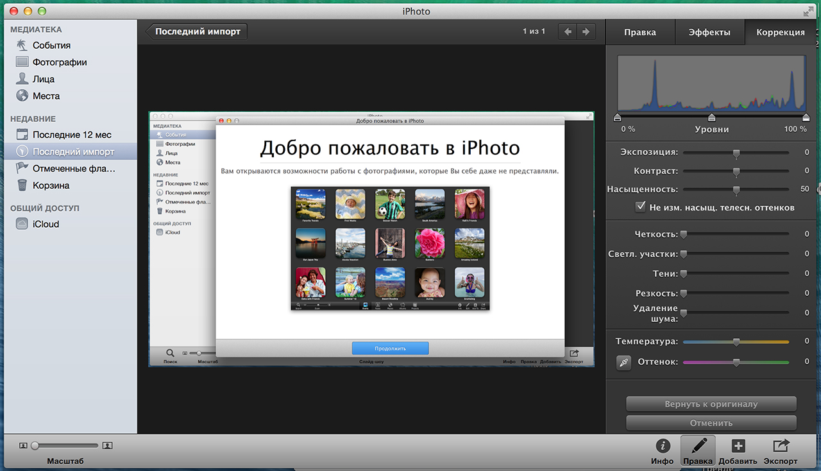Click the Масштаб zoom slider
This screenshot has height=471, width=821.
64,445
